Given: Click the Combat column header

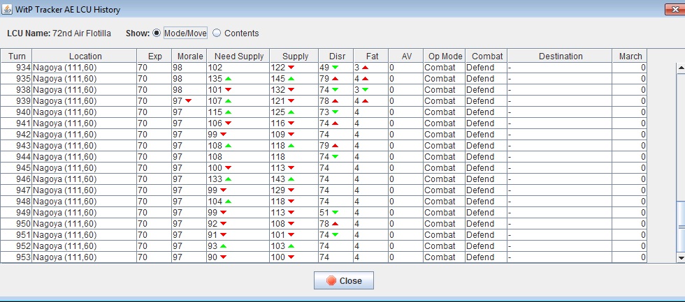Looking at the screenshot, I should [x=486, y=56].
